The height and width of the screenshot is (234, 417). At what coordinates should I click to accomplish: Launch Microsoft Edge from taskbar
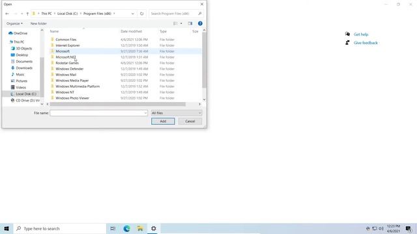(x=126, y=228)
